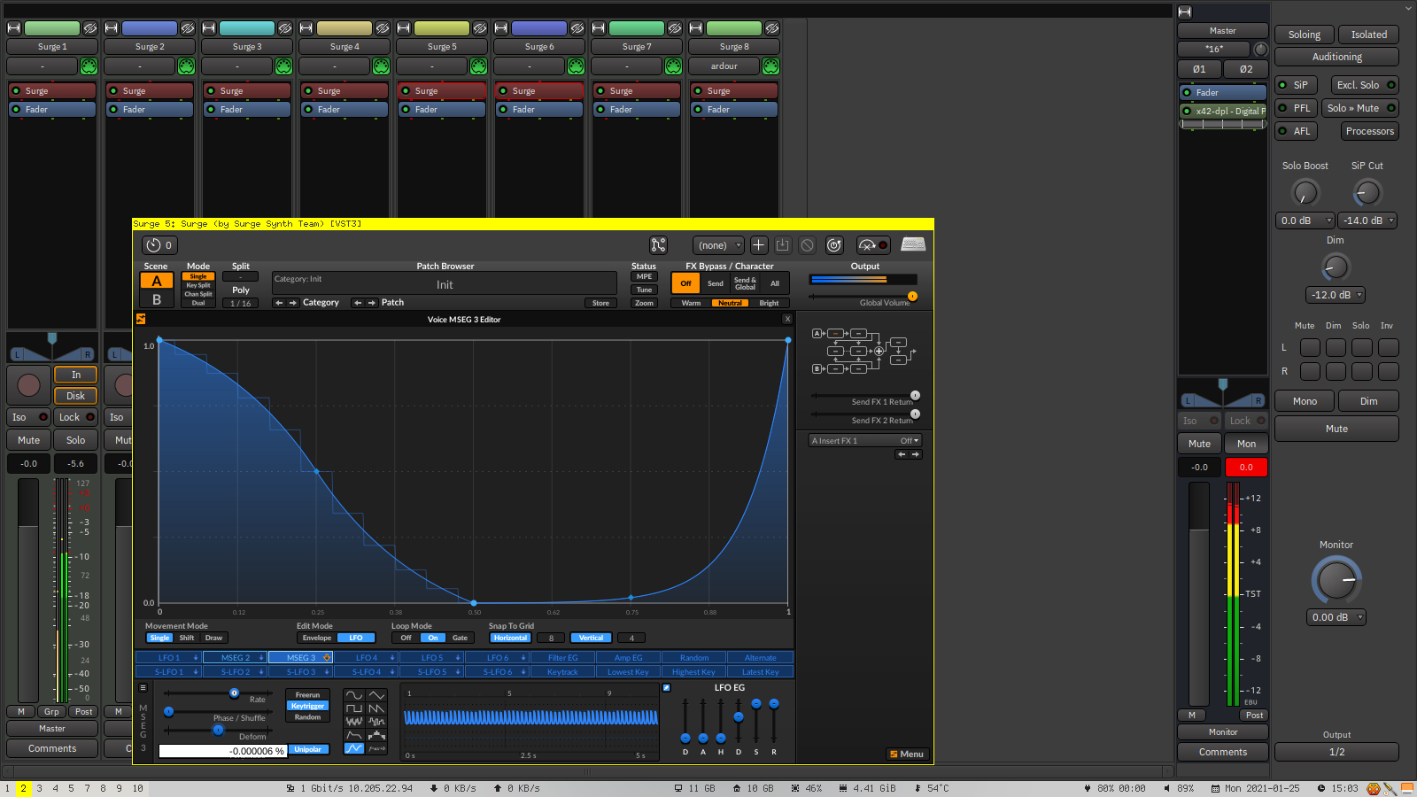
Task: Select the stepped sample-and-hold waveform icon
Action: click(376, 722)
